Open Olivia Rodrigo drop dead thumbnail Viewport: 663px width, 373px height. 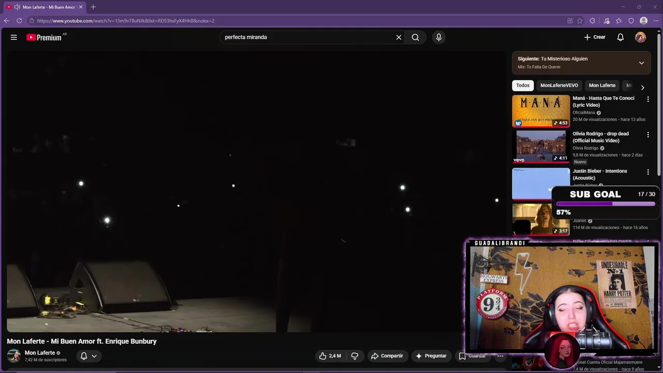tap(541, 147)
